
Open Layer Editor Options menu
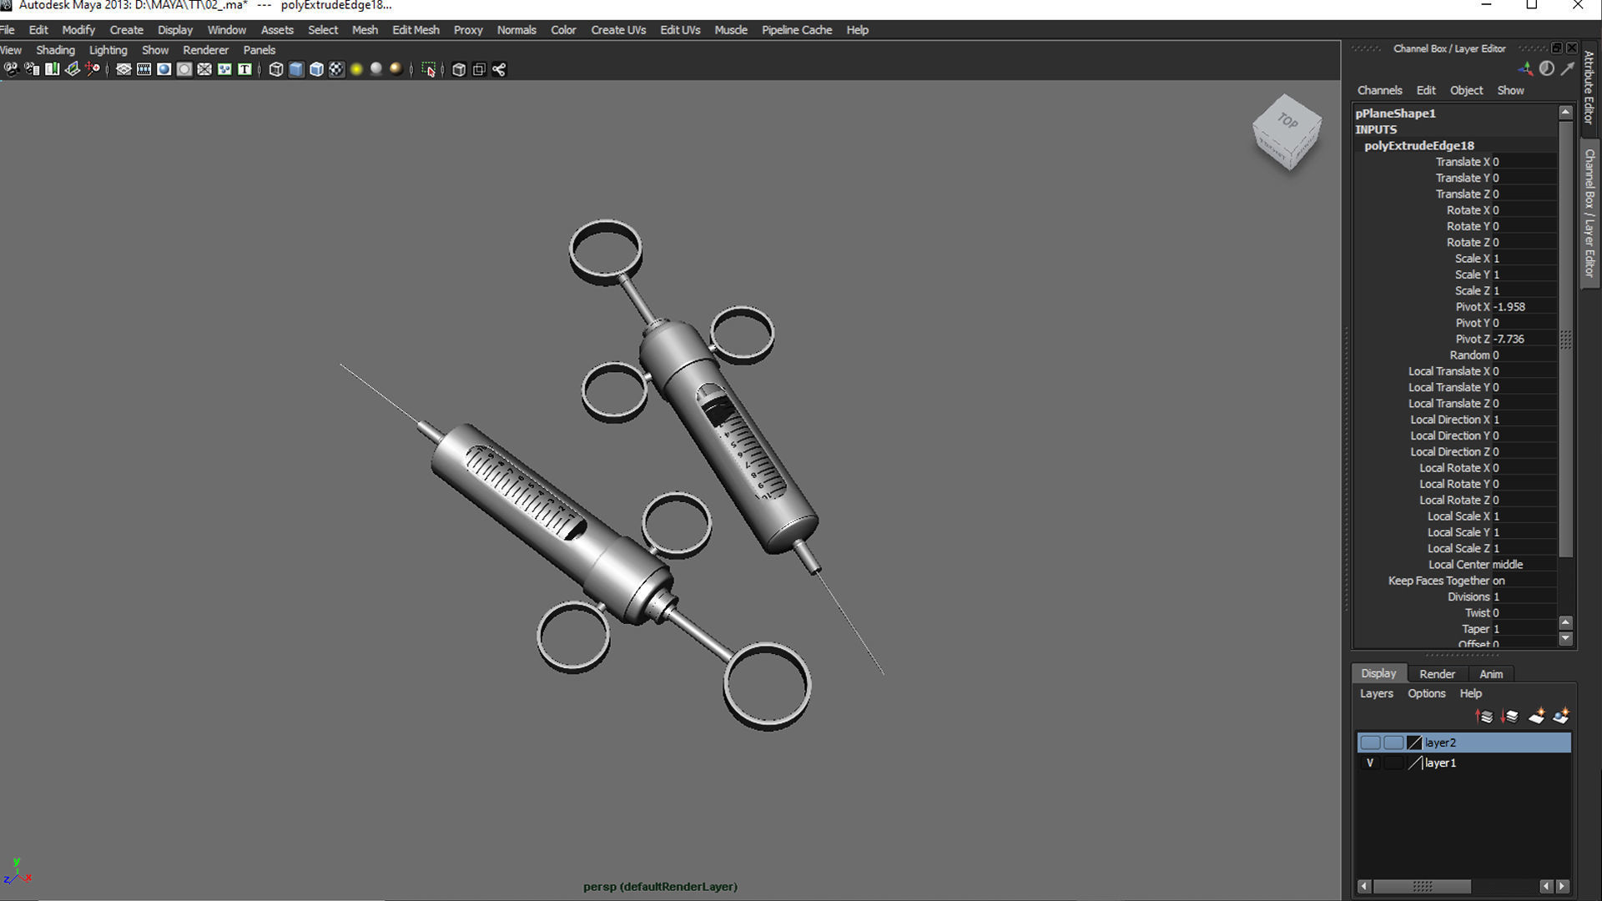pos(1426,693)
